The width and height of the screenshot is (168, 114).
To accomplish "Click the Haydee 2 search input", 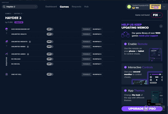I will 20,7.
